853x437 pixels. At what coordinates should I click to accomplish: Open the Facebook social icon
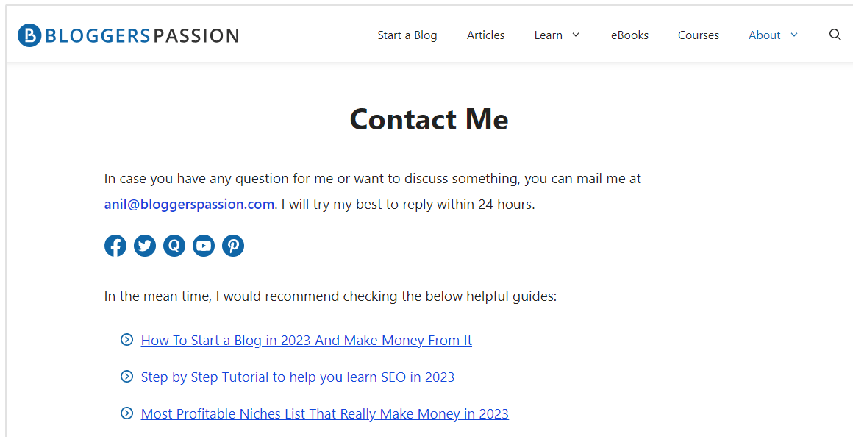pos(115,246)
